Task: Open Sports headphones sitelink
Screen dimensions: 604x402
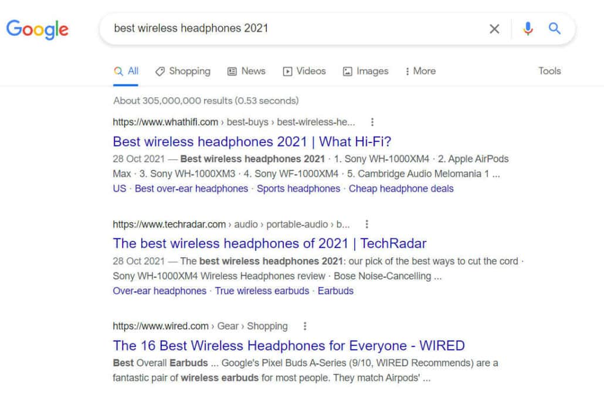Action: click(x=298, y=189)
